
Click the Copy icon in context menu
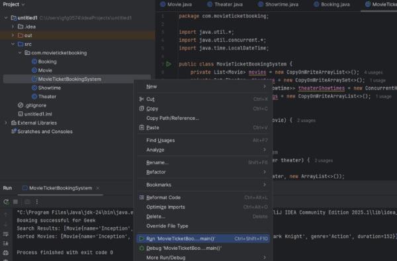click(x=142, y=109)
